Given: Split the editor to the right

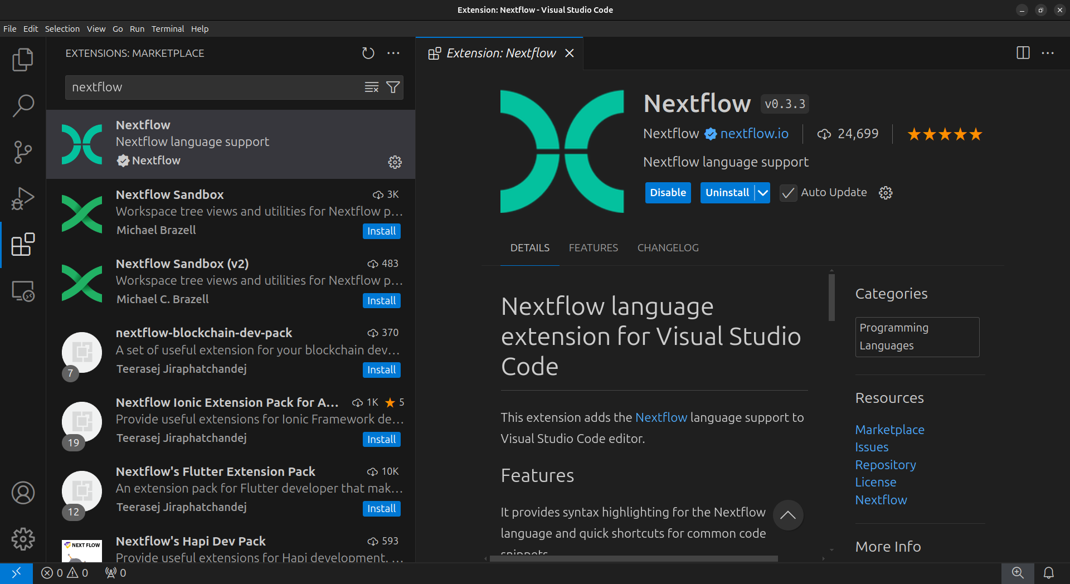Looking at the screenshot, I should click(x=1023, y=53).
